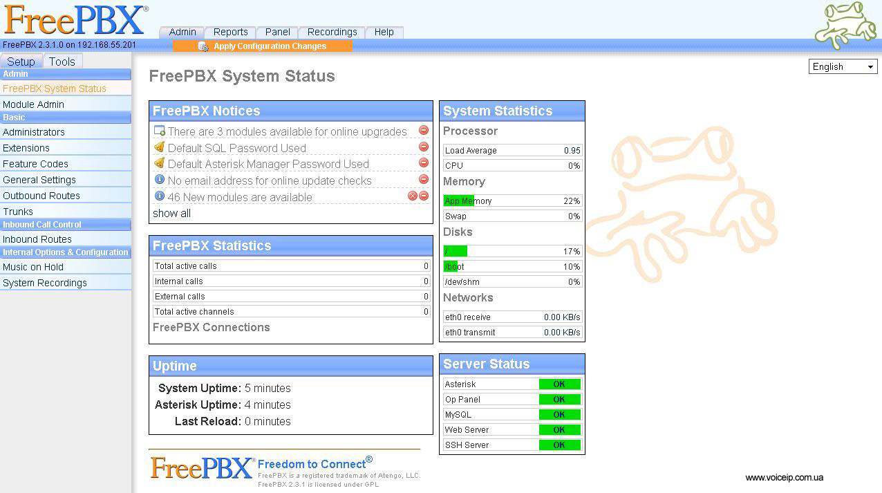Click the Total active calls row
882x493 pixels.
click(291, 266)
